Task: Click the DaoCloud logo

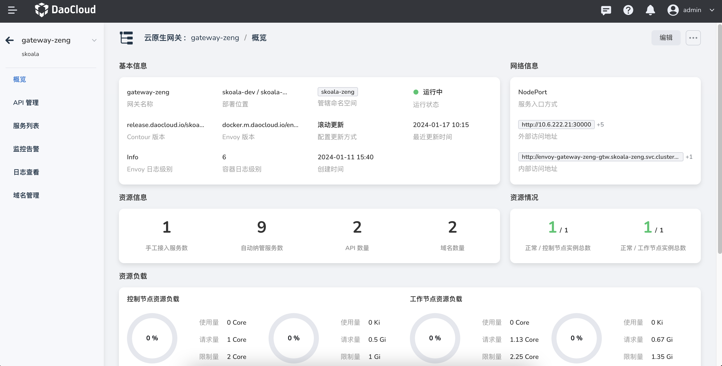Action: 65,10
